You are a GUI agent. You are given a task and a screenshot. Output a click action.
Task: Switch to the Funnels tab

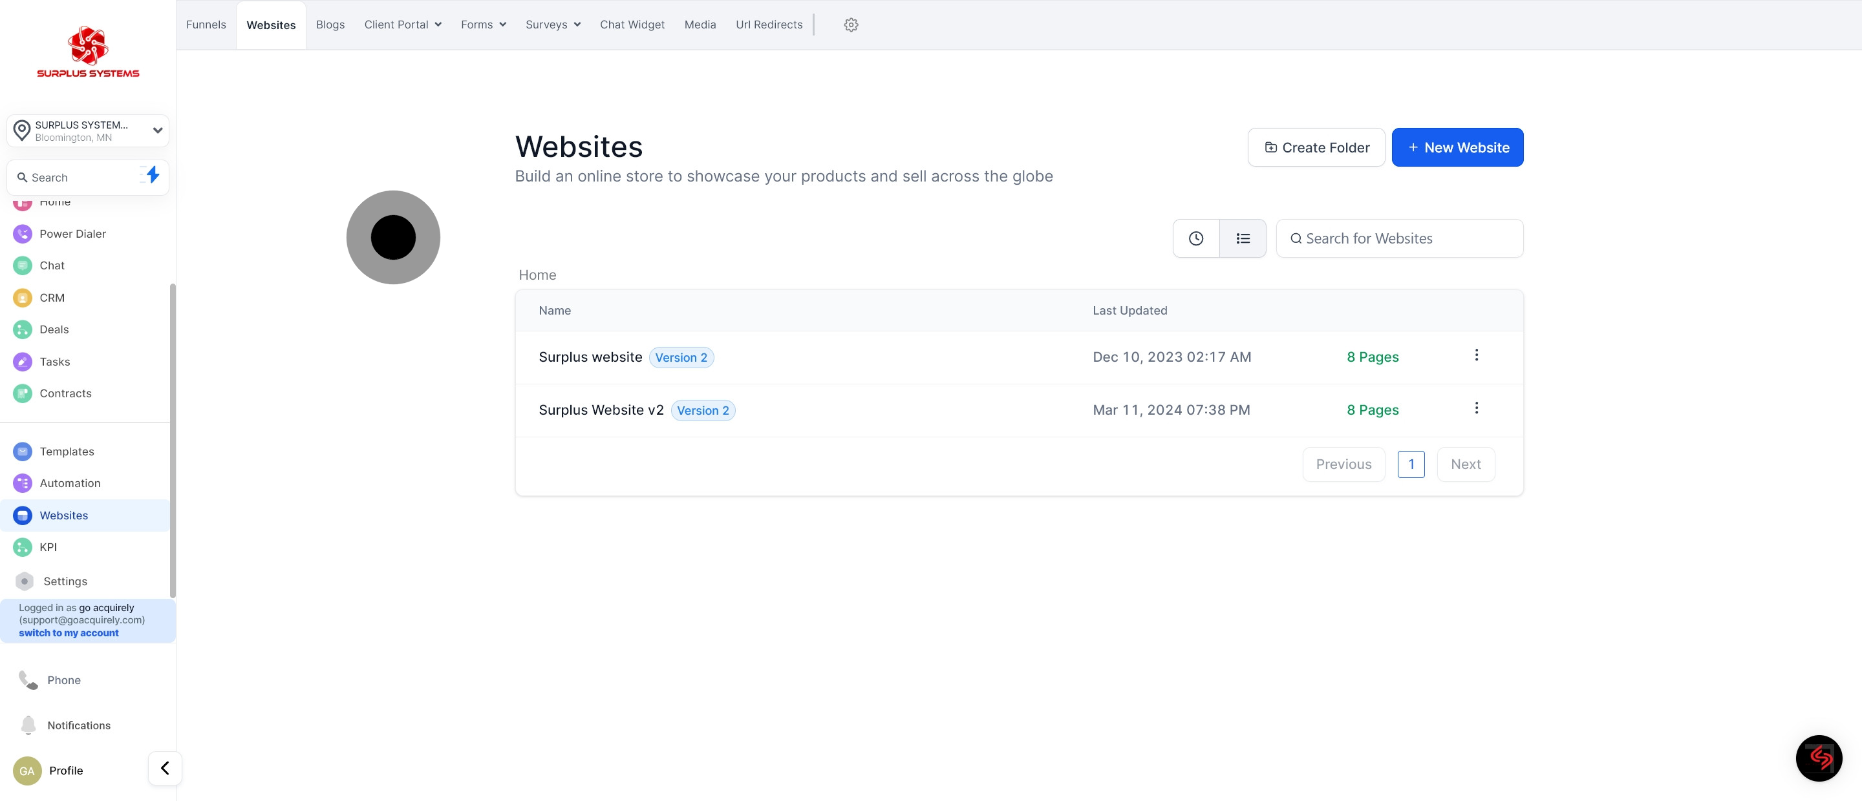click(x=206, y=25)
